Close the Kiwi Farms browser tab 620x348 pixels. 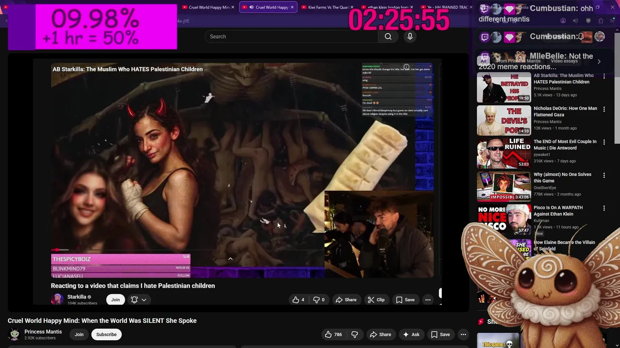[352, 7]
